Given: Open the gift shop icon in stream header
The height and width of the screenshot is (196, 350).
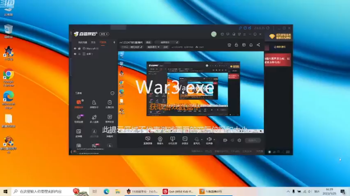Looking at the screenshot, I should click(229, 45).
